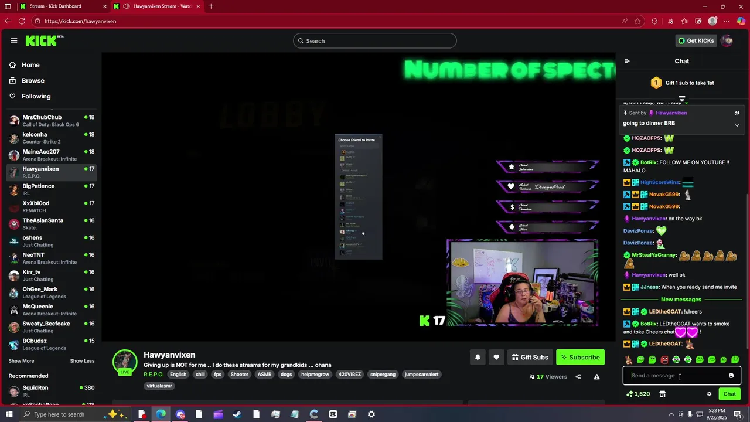750x422 pixels.
Task: Collapse chat panel with arrow icon
Action: 627,61
